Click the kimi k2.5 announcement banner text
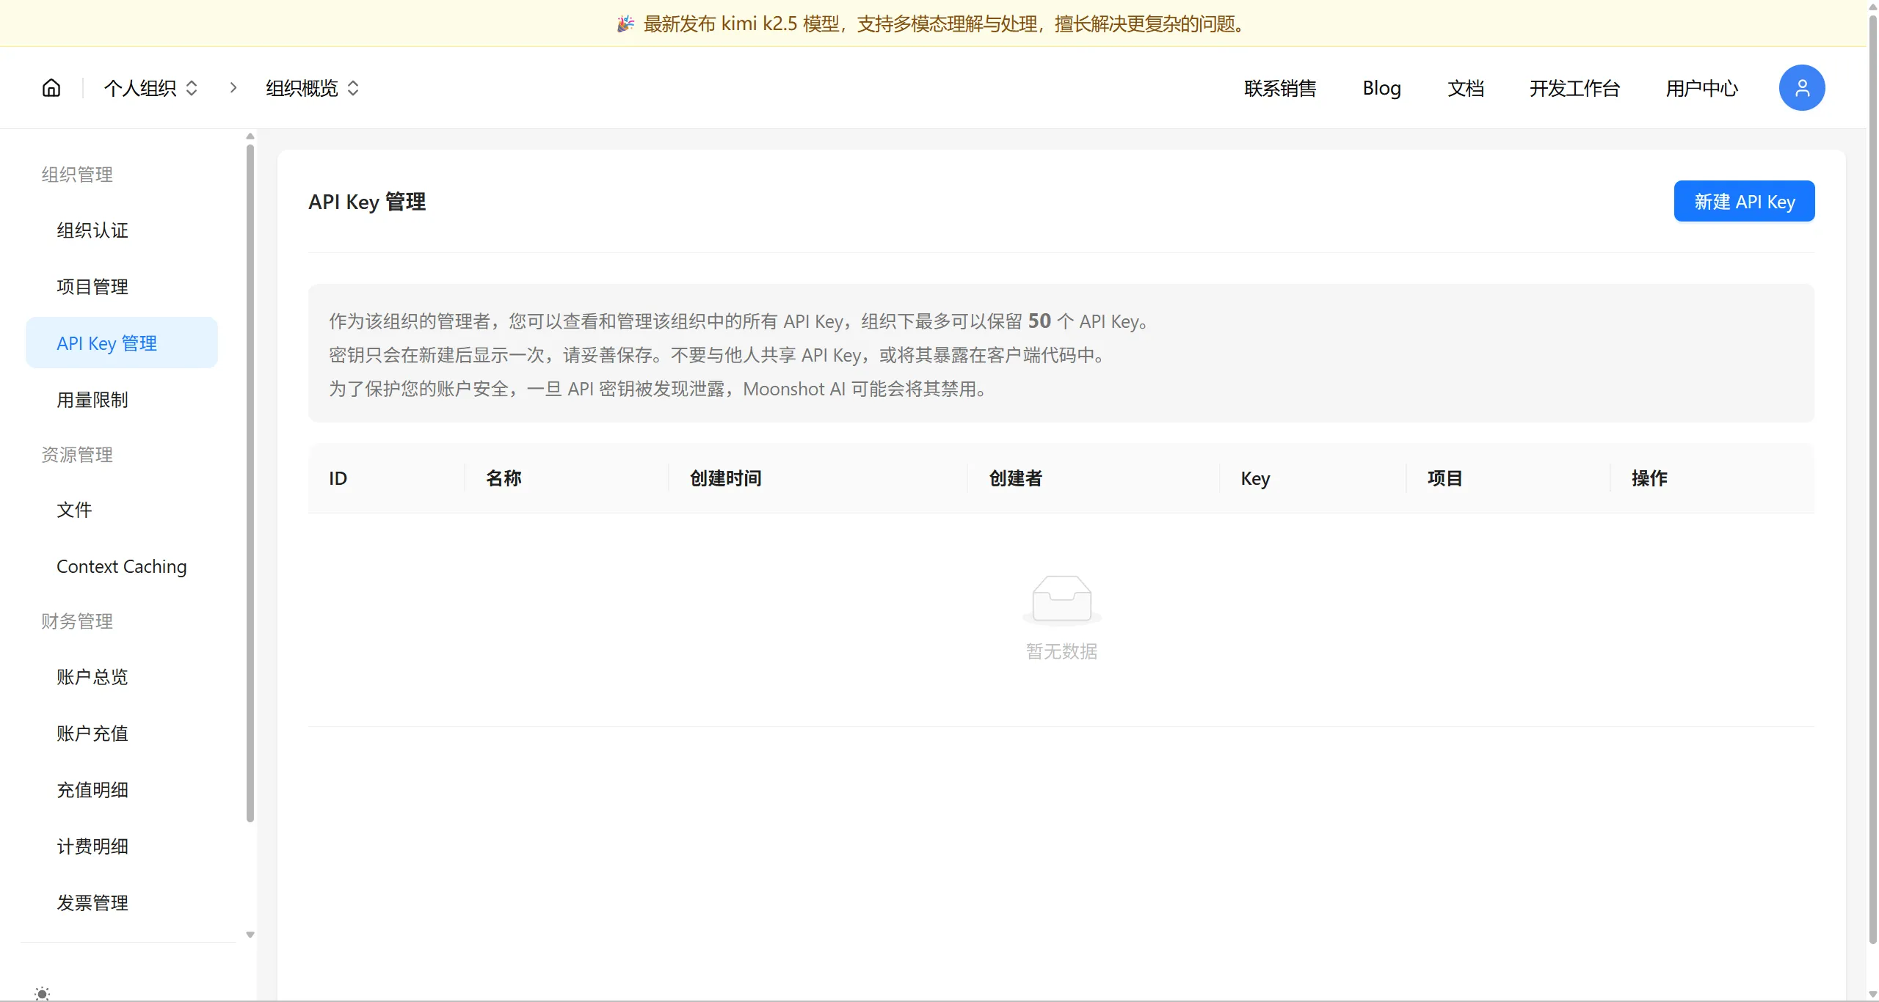The image size is (1879, 1002). (944, 24)
